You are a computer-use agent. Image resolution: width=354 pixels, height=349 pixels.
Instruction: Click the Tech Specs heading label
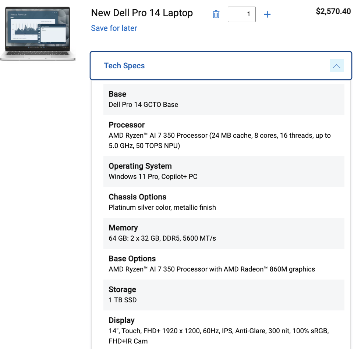click(124, 66)
